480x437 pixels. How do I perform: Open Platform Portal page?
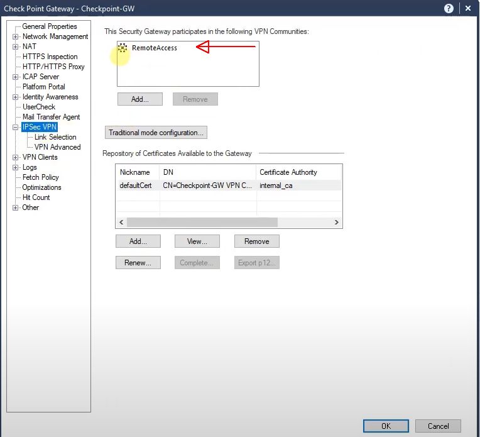point(43,87)
